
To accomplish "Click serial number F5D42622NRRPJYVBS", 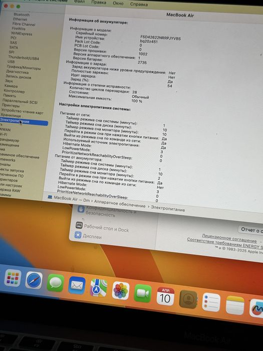I will 160,38.
